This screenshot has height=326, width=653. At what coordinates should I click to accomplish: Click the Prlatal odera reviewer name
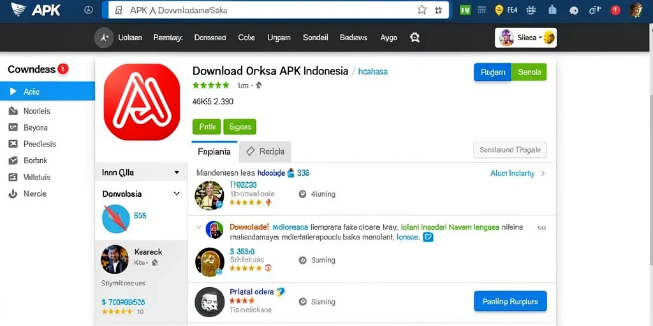(251, 292)
